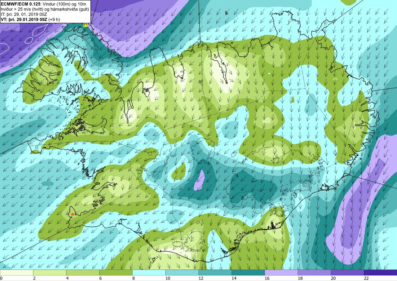The width and height of the screenshot is (397, 281).
Task: Click the green 4–6 legend swatch
Action: tap(83, 273)
